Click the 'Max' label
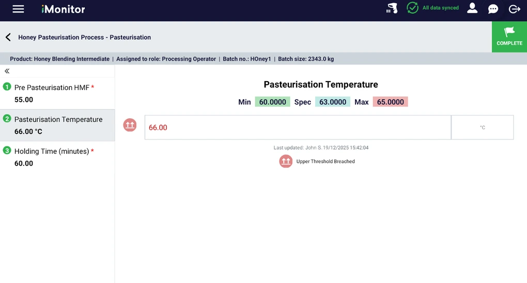The image size is (527, 283). coord(362,102)
